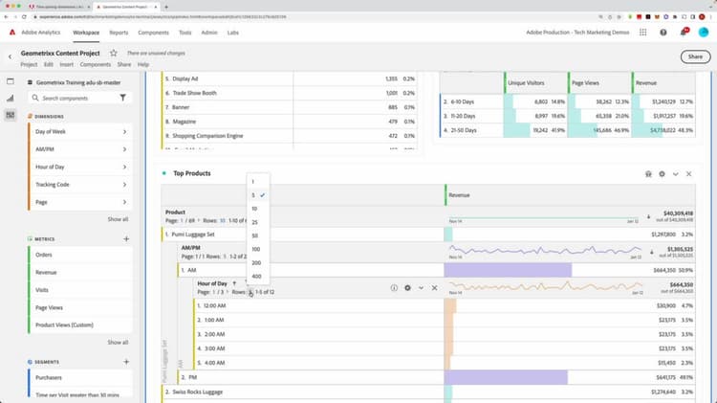Viewport: 717px width, 403px height.
Task: Add a new metric with plus icon
Action: point(126,238)
